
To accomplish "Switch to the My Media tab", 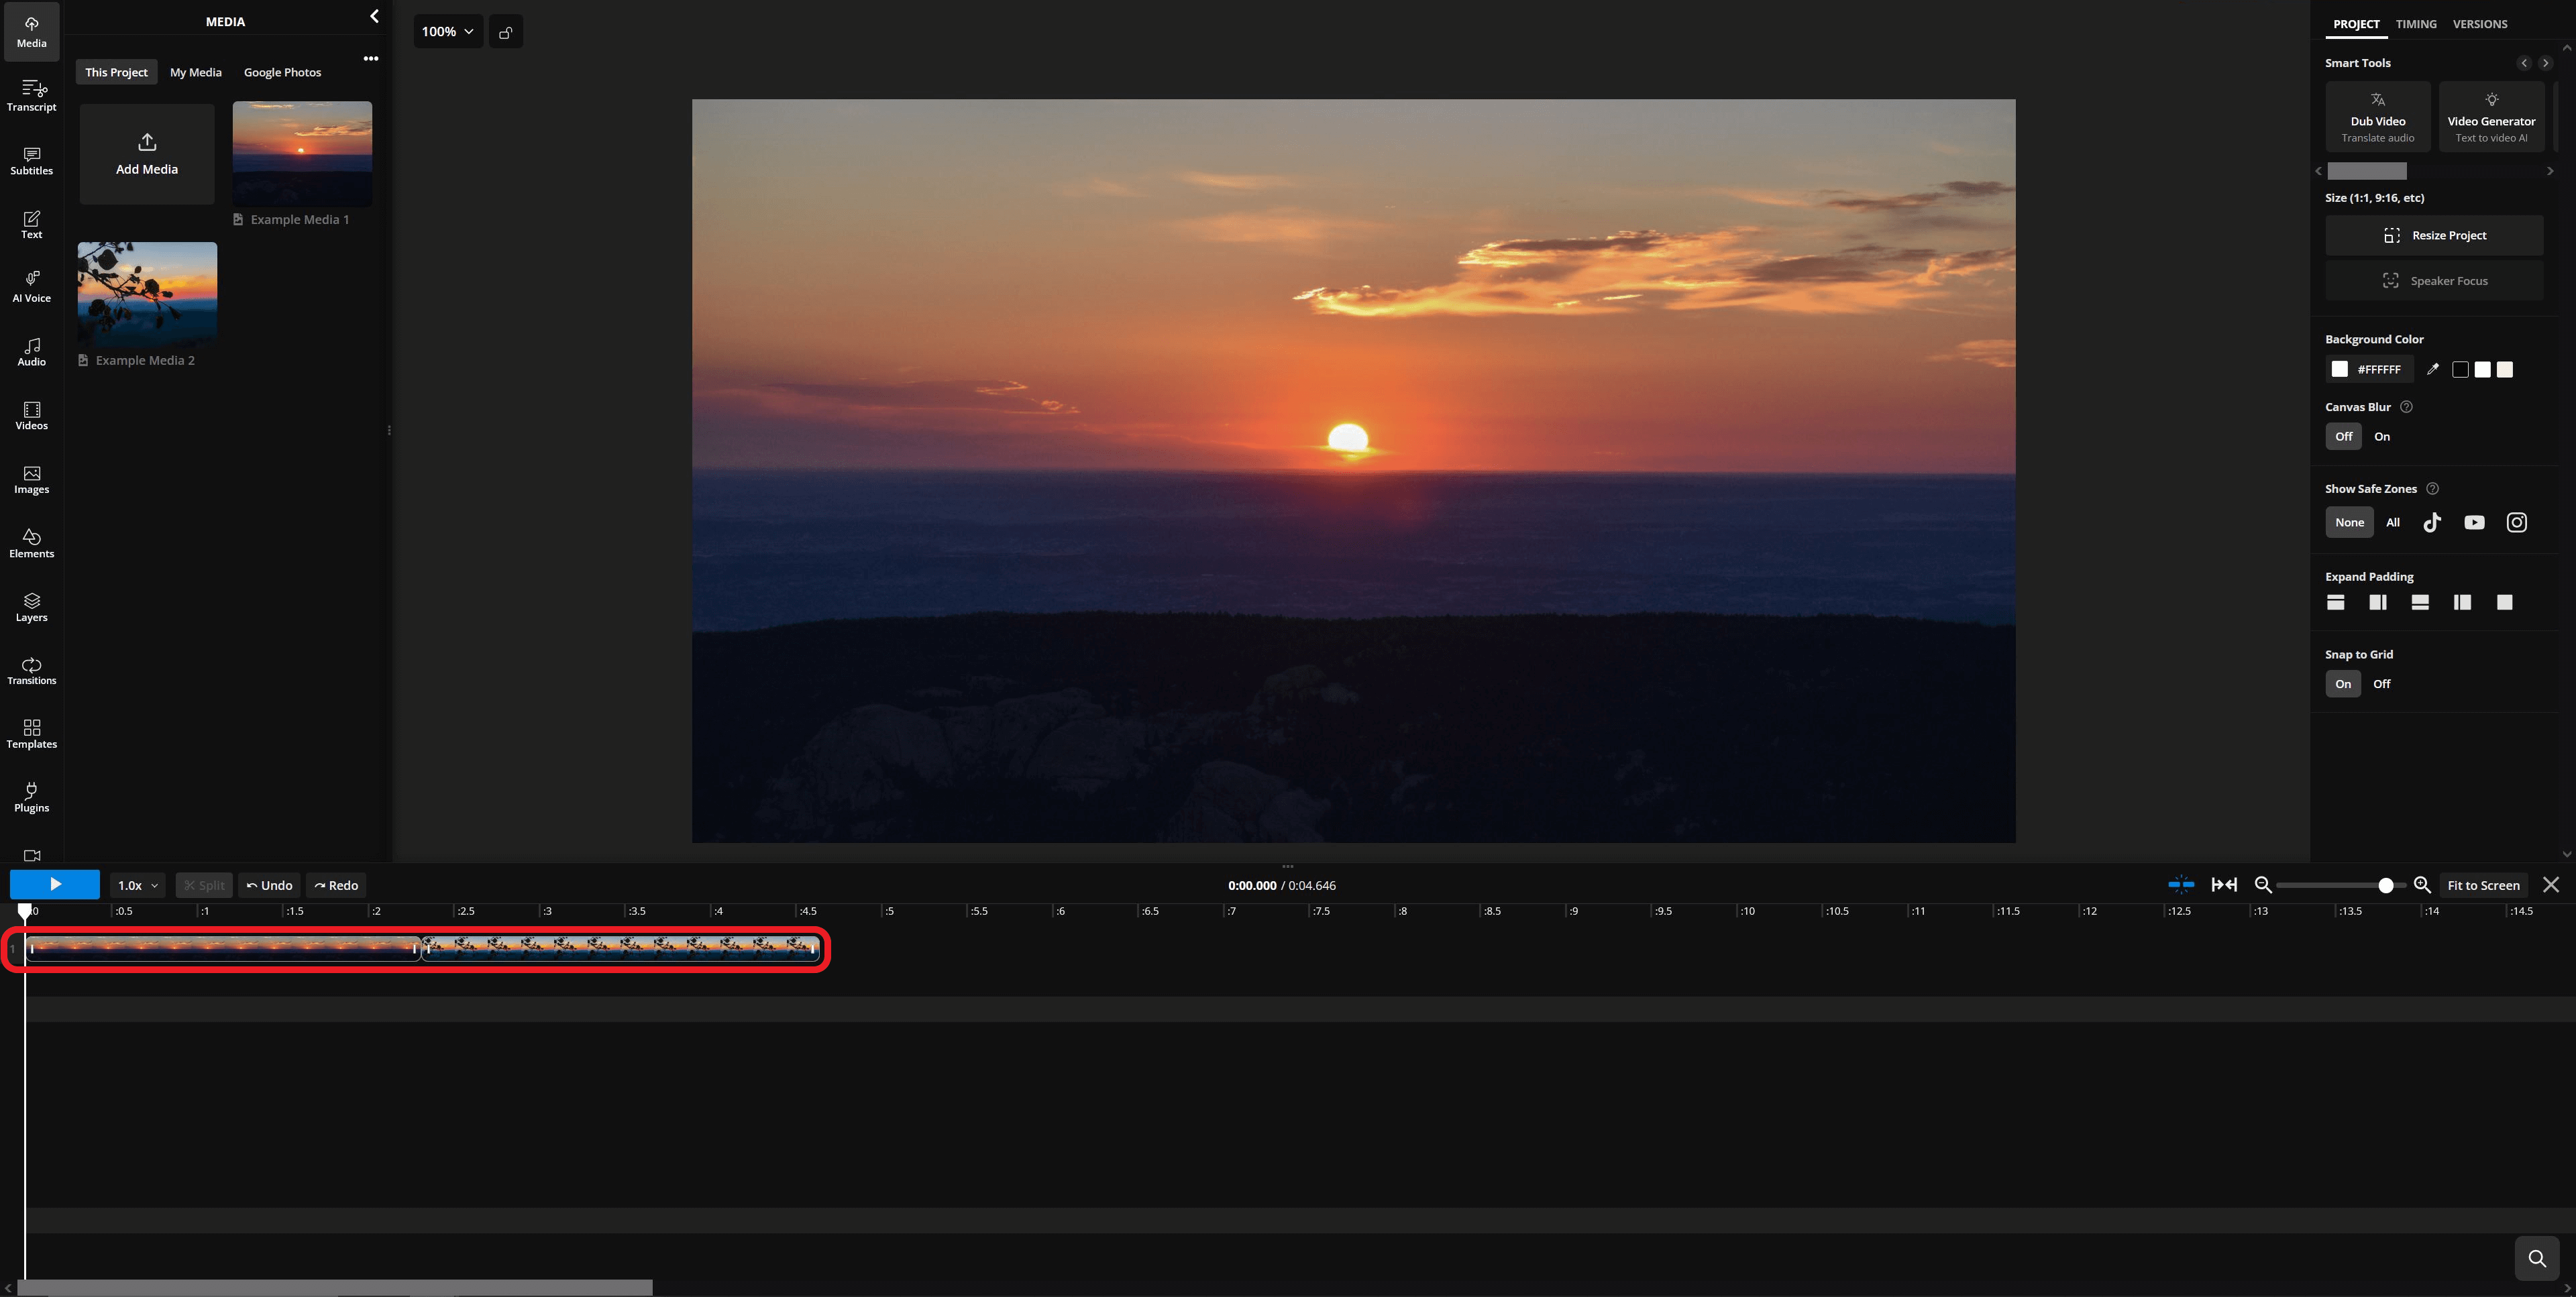I will pos(196,71).
